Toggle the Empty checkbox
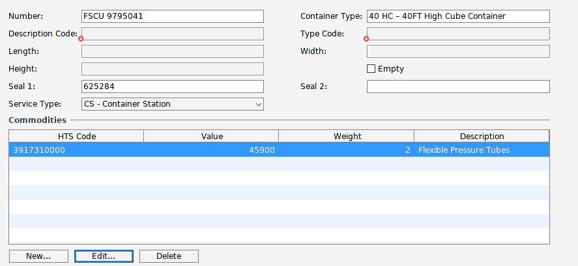Viewport: 578px width, 266px height. (x=371, y=69)
